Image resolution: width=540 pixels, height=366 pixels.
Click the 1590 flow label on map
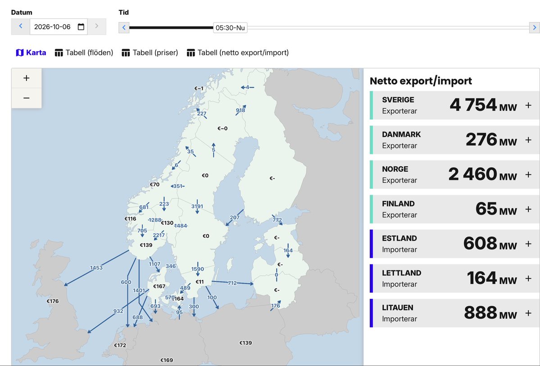tap(198, 269)
